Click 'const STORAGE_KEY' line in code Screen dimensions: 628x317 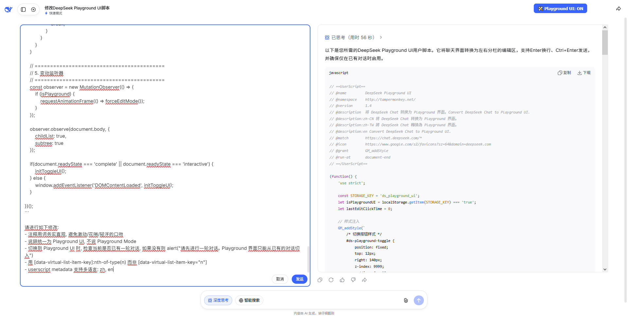click(x=378, y=196)
